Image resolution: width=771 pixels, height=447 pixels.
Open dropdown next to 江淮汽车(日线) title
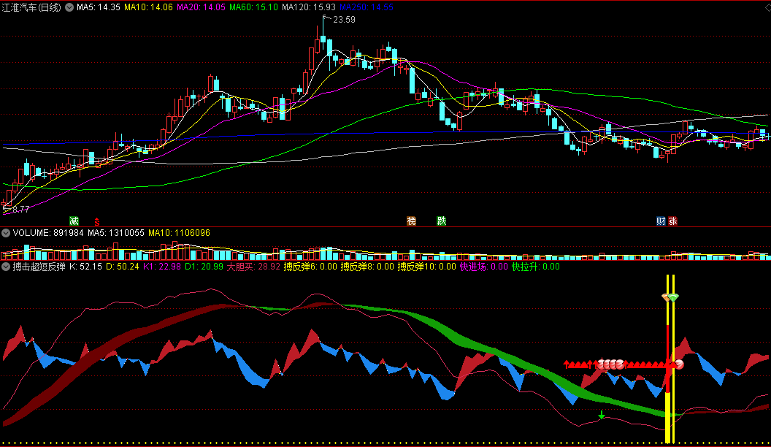point(69,7)
